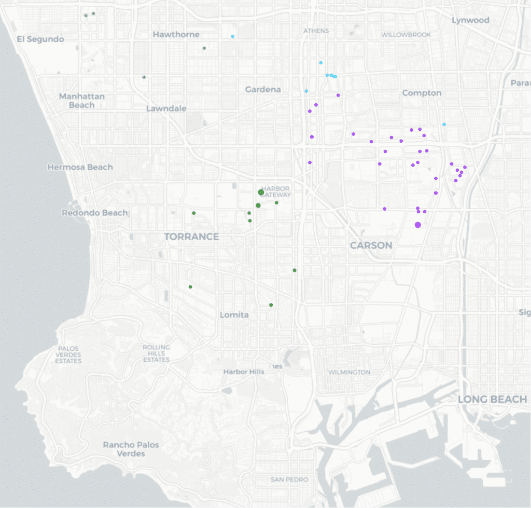Click the cyan marker east of Hawthorne label

233,36
